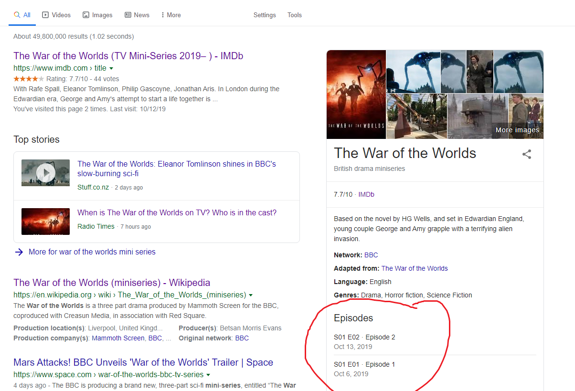Share the knowledge panel via share icon

527,154
